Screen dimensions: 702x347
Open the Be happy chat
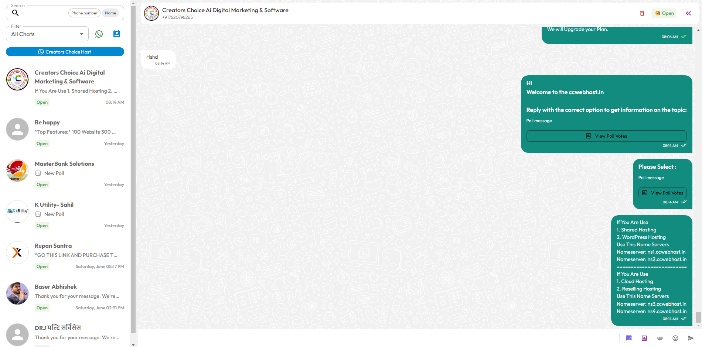click(x=65, y=133)
